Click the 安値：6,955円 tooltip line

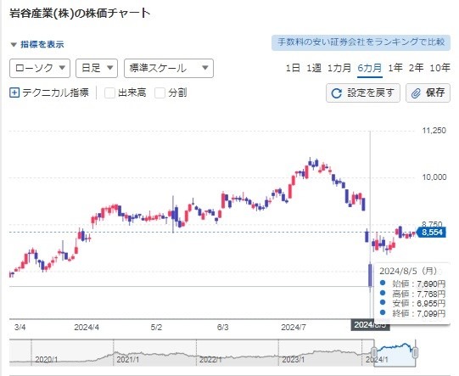coord(412,303)
